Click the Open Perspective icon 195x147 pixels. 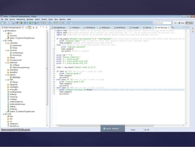(x=175, y=23)
